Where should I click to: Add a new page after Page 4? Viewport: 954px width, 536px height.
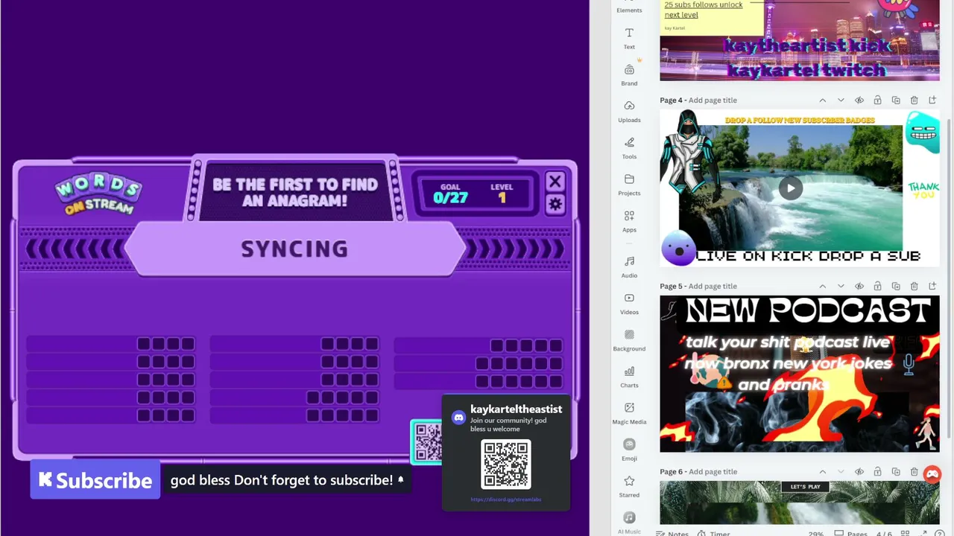click(x=932, y=100)
